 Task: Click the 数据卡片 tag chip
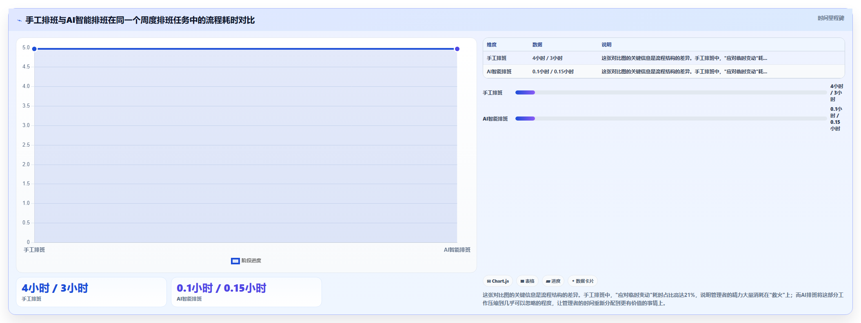(583, 281)
